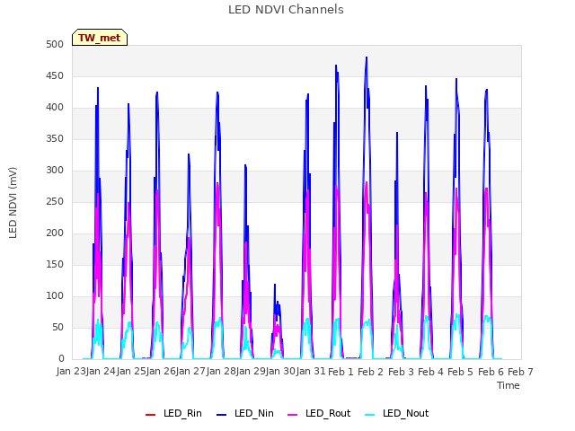The width and height of the screenshot is (575, 431).
Task: Click the 450 y-axis tick label
Action: click(x=55, y=76)
